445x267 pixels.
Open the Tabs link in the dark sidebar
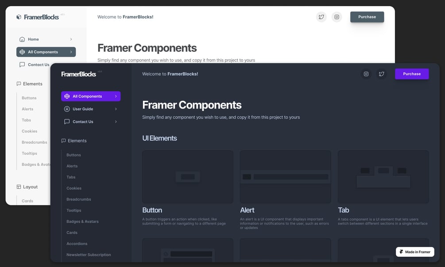(71, 177)
